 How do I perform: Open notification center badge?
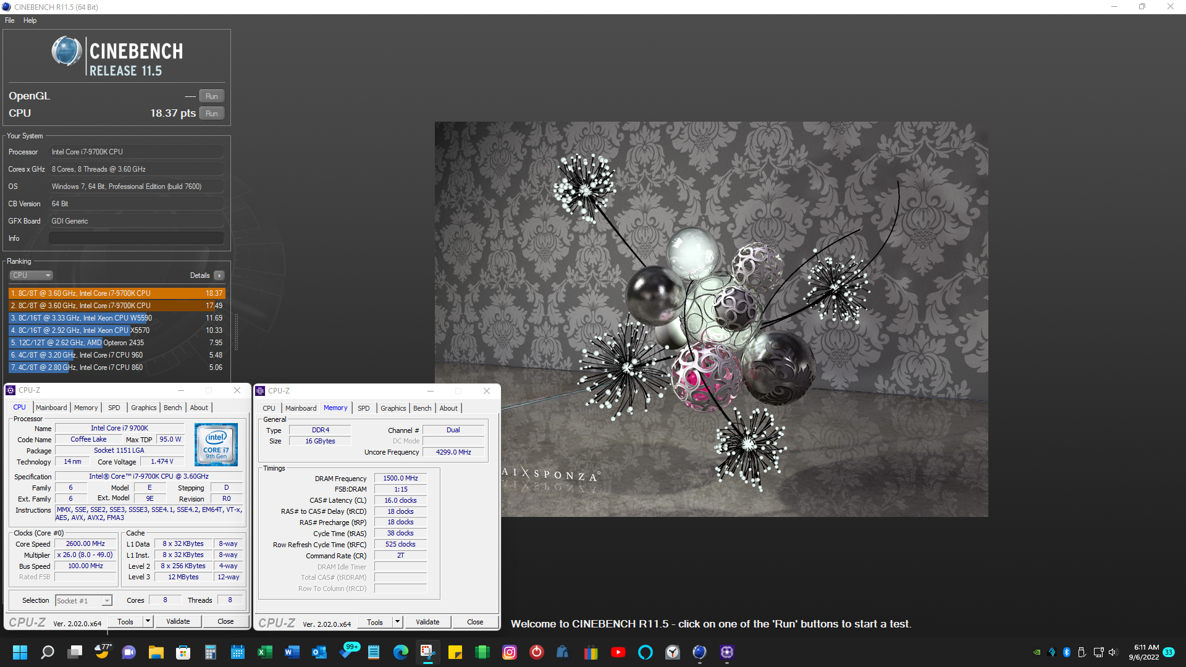(x=1169, y=652)
